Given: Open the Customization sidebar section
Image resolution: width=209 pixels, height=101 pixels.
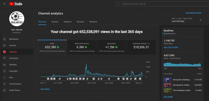Looking at the screenshot, I should pos(17,84).
